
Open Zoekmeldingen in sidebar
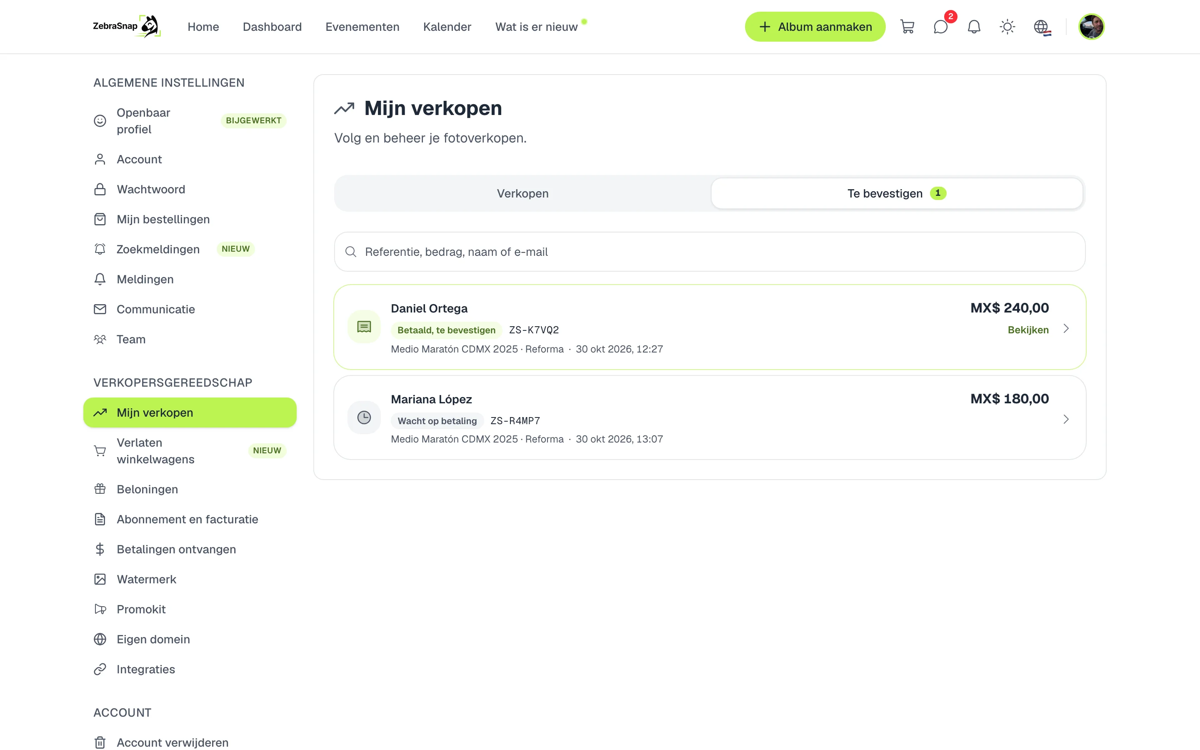(x=190, y=249)
